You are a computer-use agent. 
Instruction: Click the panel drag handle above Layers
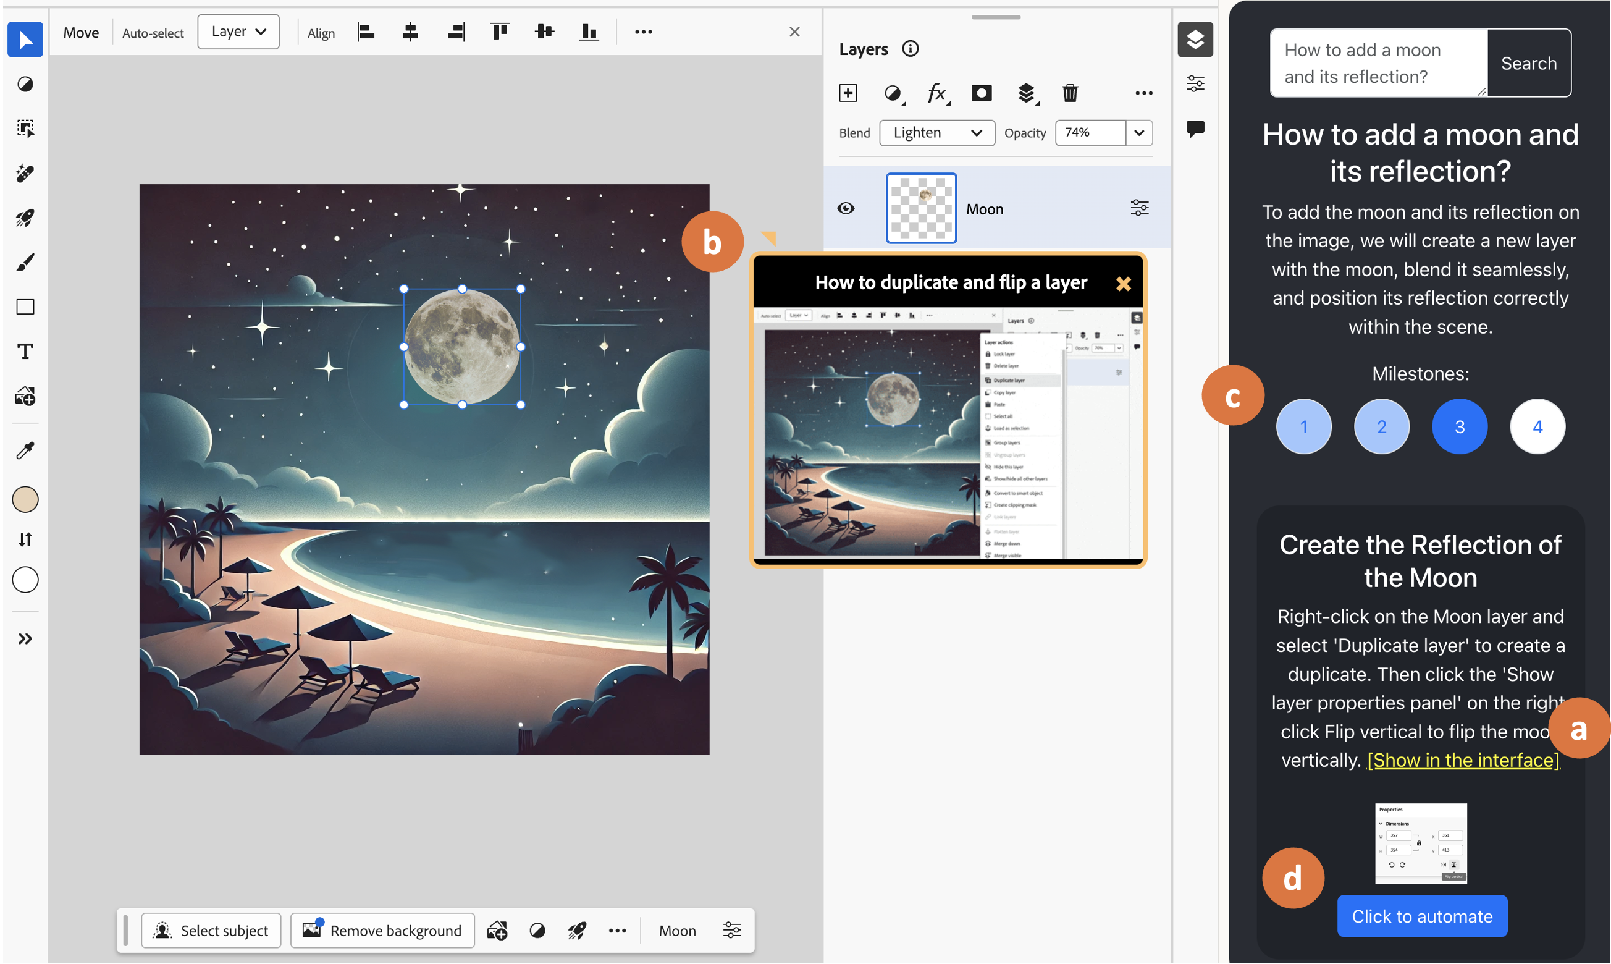[996, 17]
